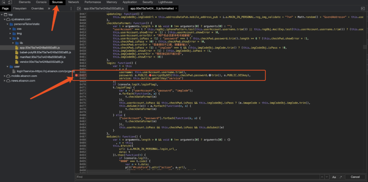Show more navigator tabs chevron

[x=49, y=8]
